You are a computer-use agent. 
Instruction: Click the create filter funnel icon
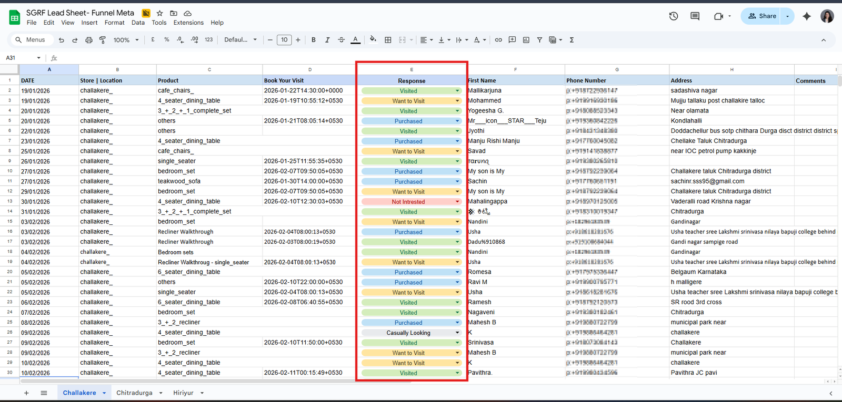[539, 40]
